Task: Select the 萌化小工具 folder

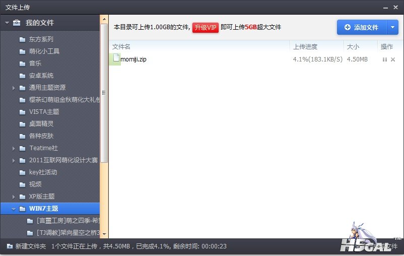Action: coord(44,51)
